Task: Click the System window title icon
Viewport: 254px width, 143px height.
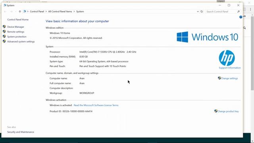Action: [5, 5]
